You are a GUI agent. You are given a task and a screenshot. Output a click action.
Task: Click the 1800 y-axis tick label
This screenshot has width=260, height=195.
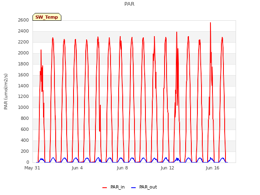24,64
